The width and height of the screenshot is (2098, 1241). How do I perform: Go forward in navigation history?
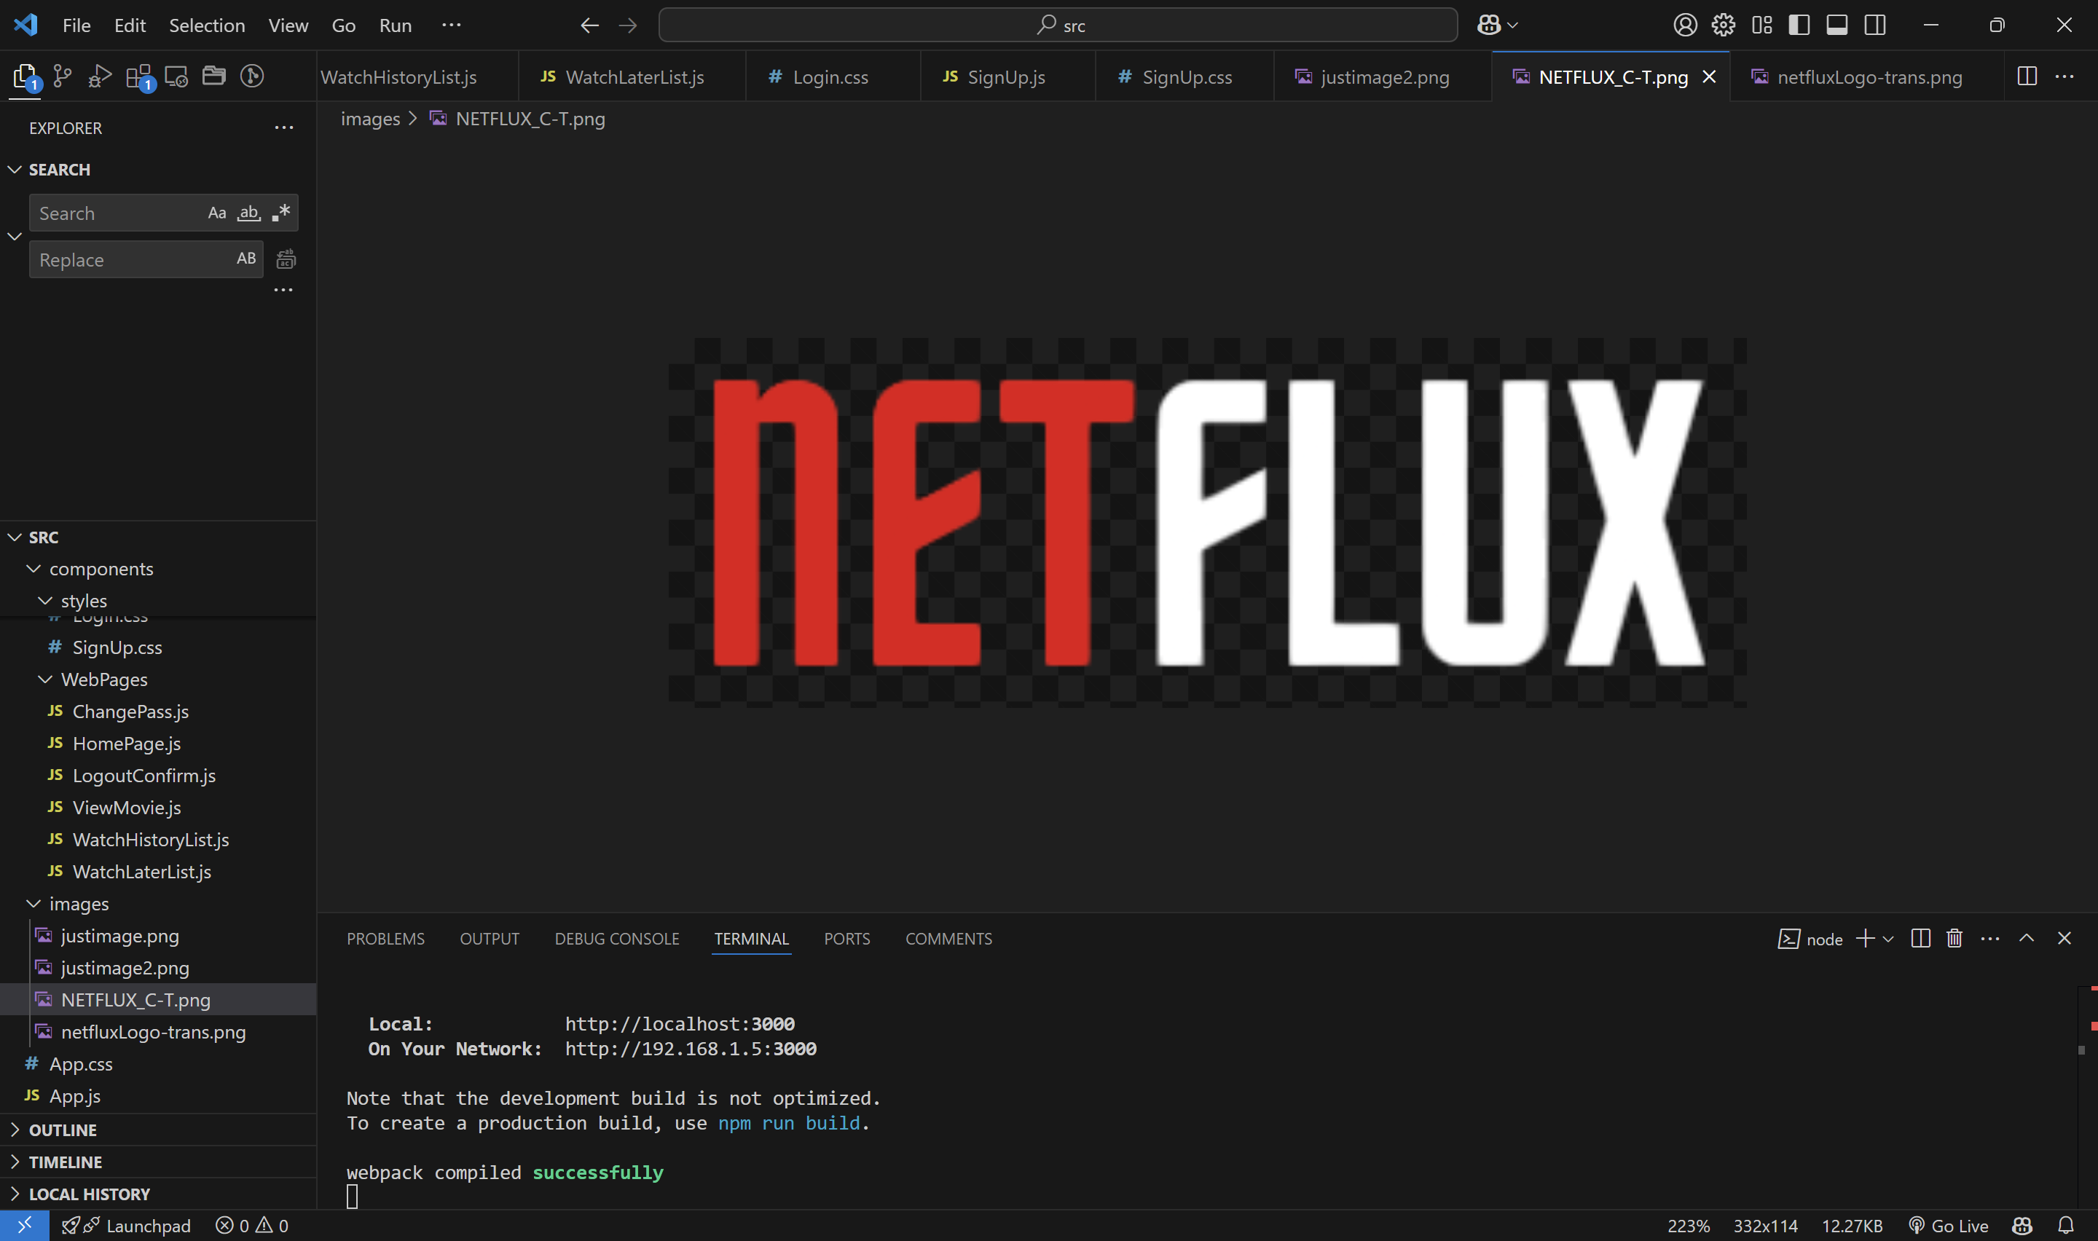[x=628, y=25]
